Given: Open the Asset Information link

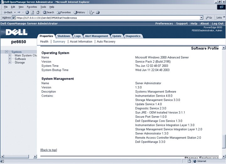Looking at the screenshot, I should (x=81, y=41).
